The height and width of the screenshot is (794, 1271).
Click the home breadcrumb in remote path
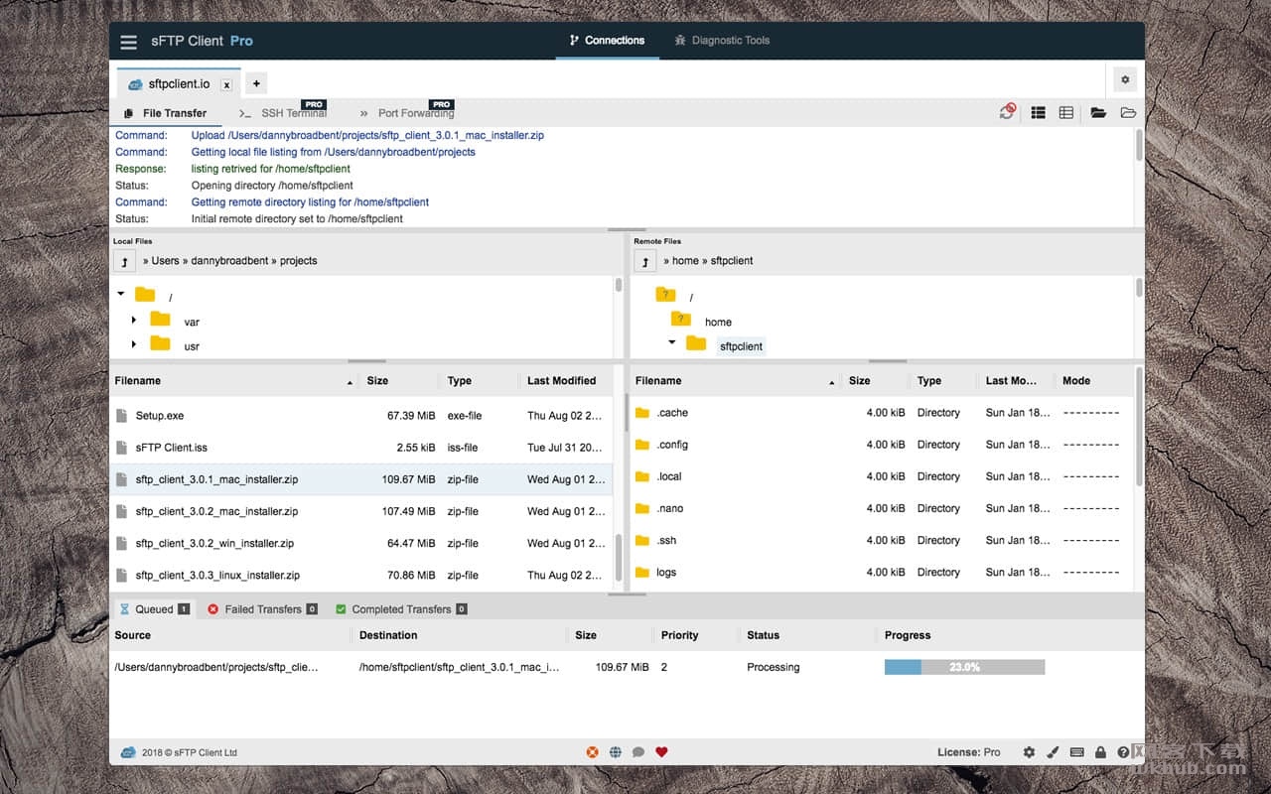[685, 261]
